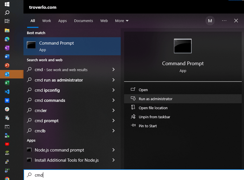Open the three-dots options menu
Image resolution: width=244 pixels, height=180 pixels.
tap(224, 21)
